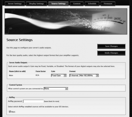Click the Server Audio Outputs group label

click(x=18, y=62)
